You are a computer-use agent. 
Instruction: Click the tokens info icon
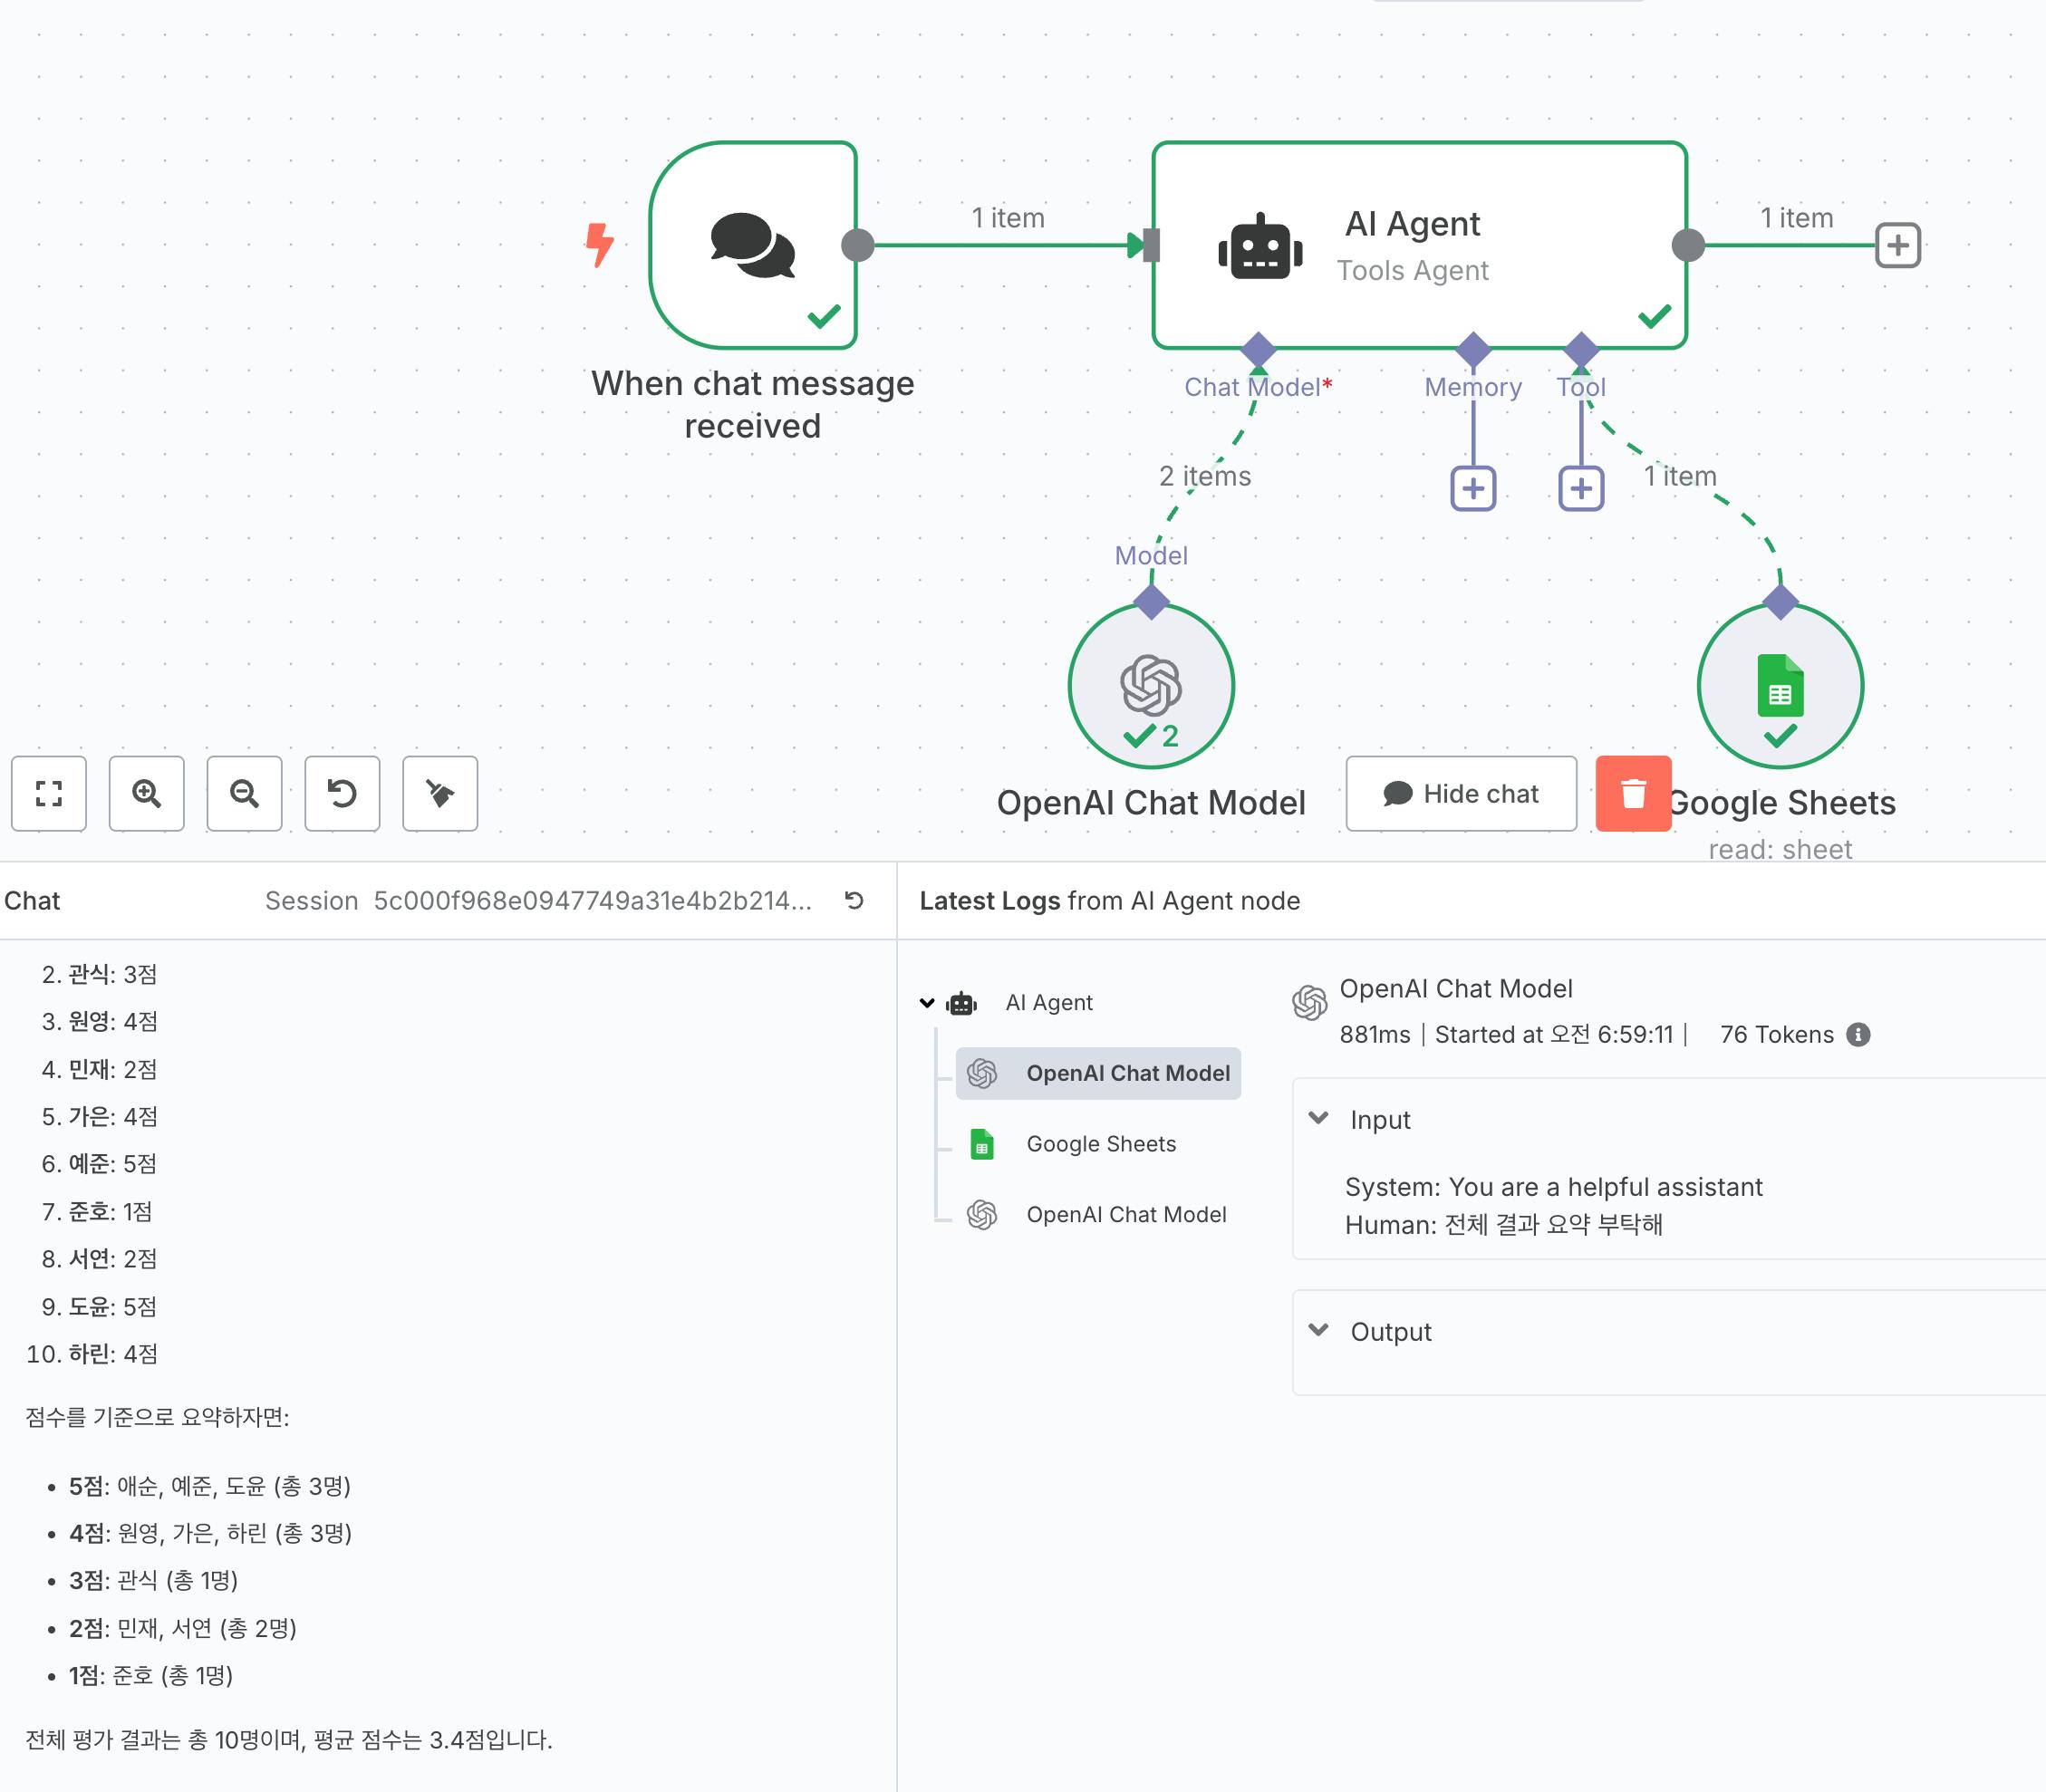pyautogui.click(x=1858, y=1034)
